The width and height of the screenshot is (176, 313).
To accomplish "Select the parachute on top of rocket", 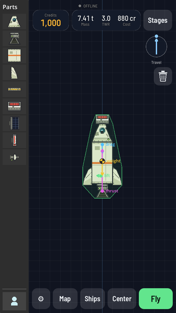I will pos(102,119).
